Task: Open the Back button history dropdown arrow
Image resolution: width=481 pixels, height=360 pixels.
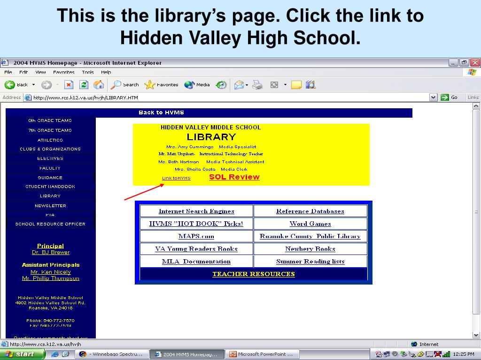Action: point(33,85)
